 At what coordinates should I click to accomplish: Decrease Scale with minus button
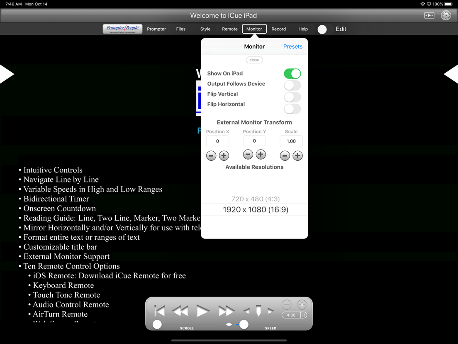[285, 156]
